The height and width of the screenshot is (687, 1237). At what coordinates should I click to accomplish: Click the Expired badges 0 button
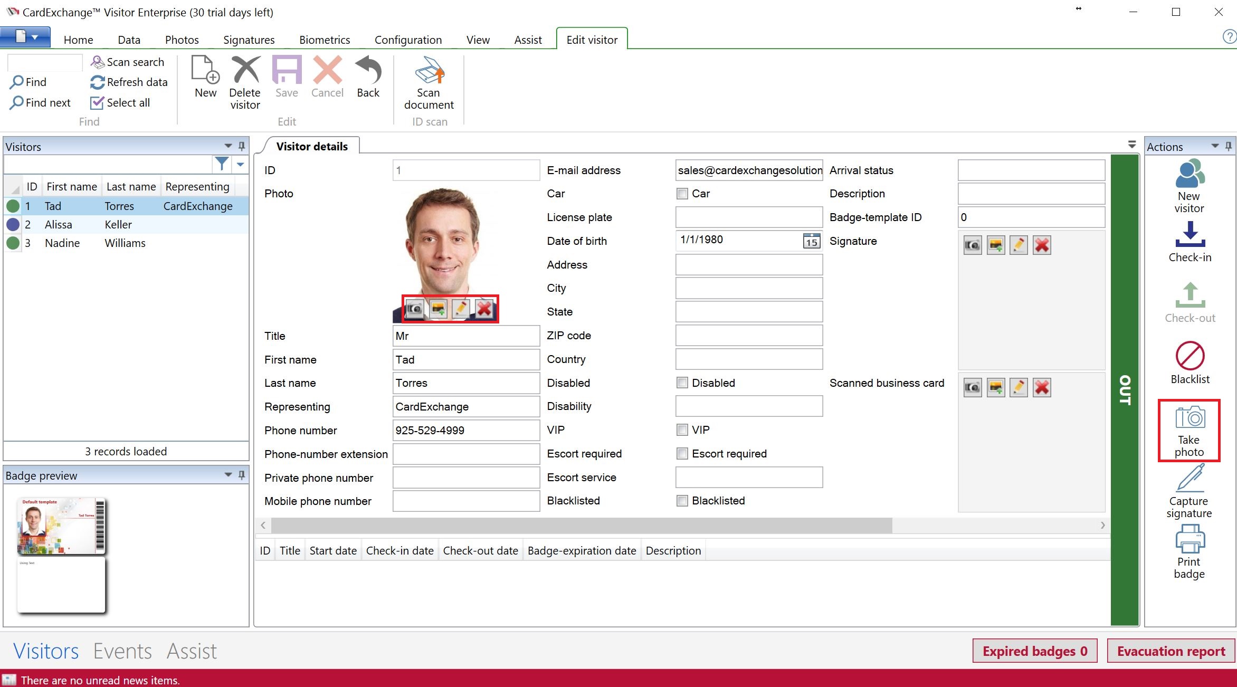[1034, 651]
